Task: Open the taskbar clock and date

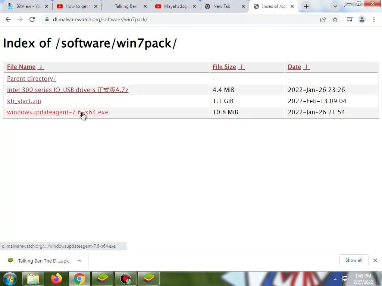Action: [363, 279]
